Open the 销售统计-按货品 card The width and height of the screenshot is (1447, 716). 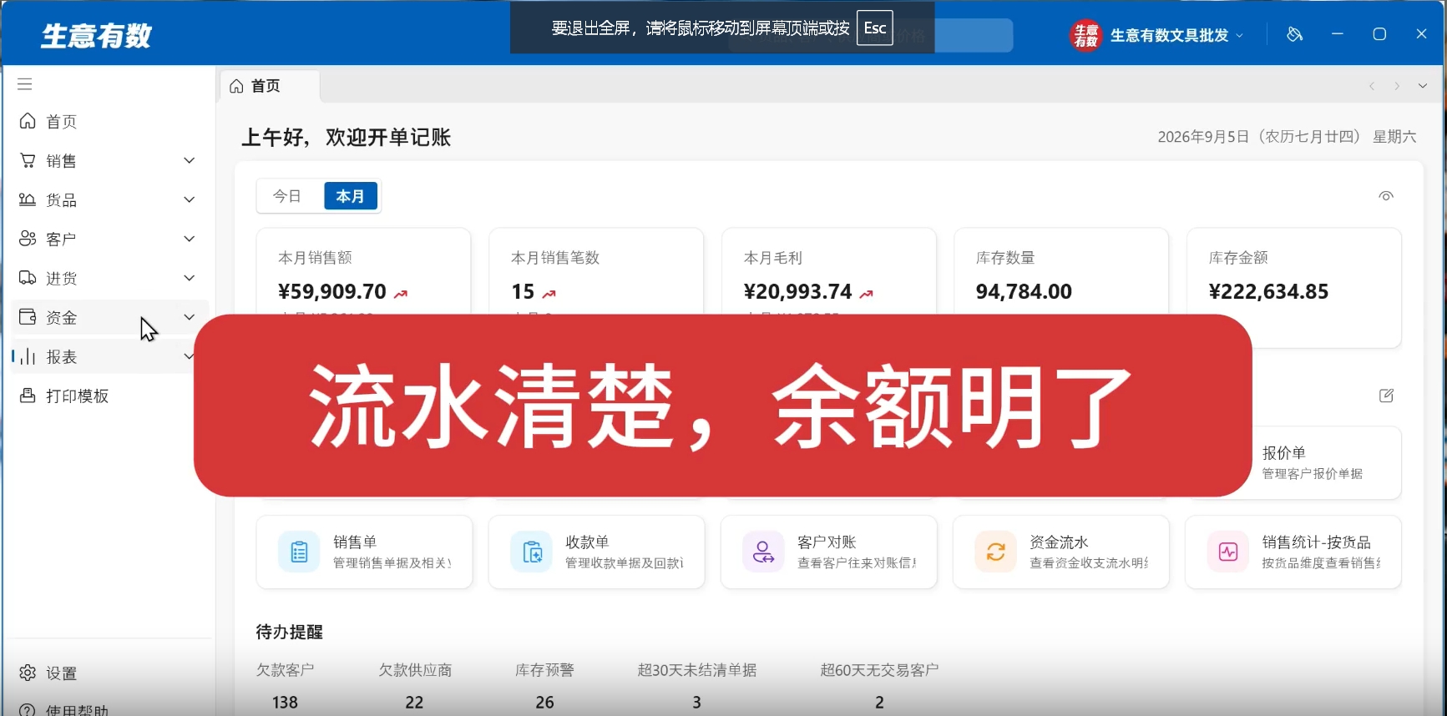coord(1293,552)
